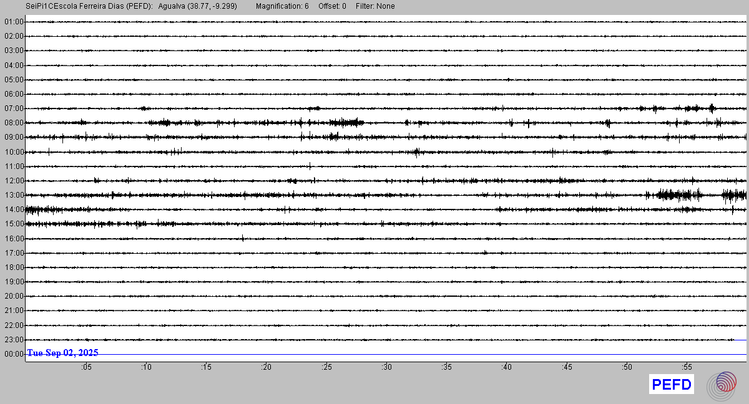The width and height of the screenshot is (749, 404).
Task: Click the 'Tue Sep 02, 2025' date label
Action: tap(62, 353)
